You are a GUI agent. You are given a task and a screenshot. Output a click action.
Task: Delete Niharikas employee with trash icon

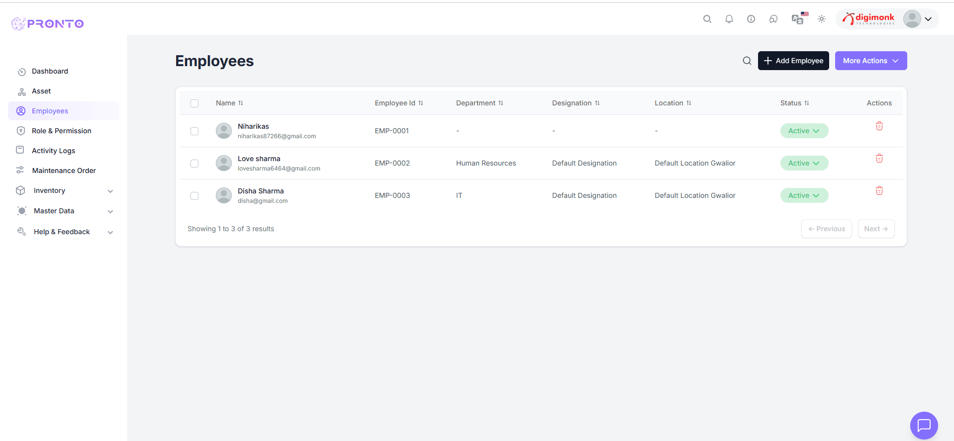point(879,126)
